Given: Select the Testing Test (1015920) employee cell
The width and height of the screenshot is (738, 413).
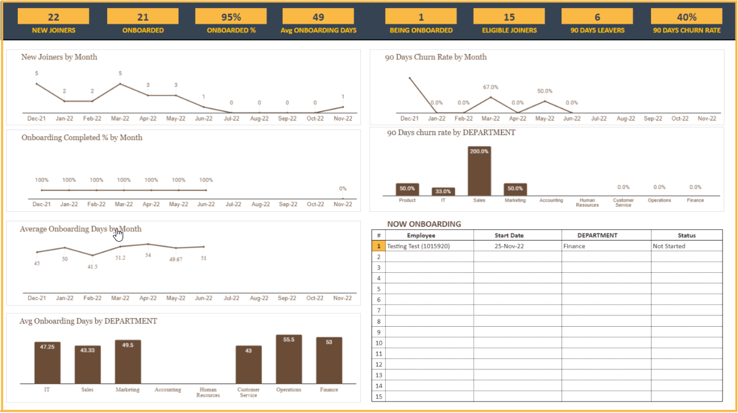Looking at the screenshot, I should click(x=419, y=246).
